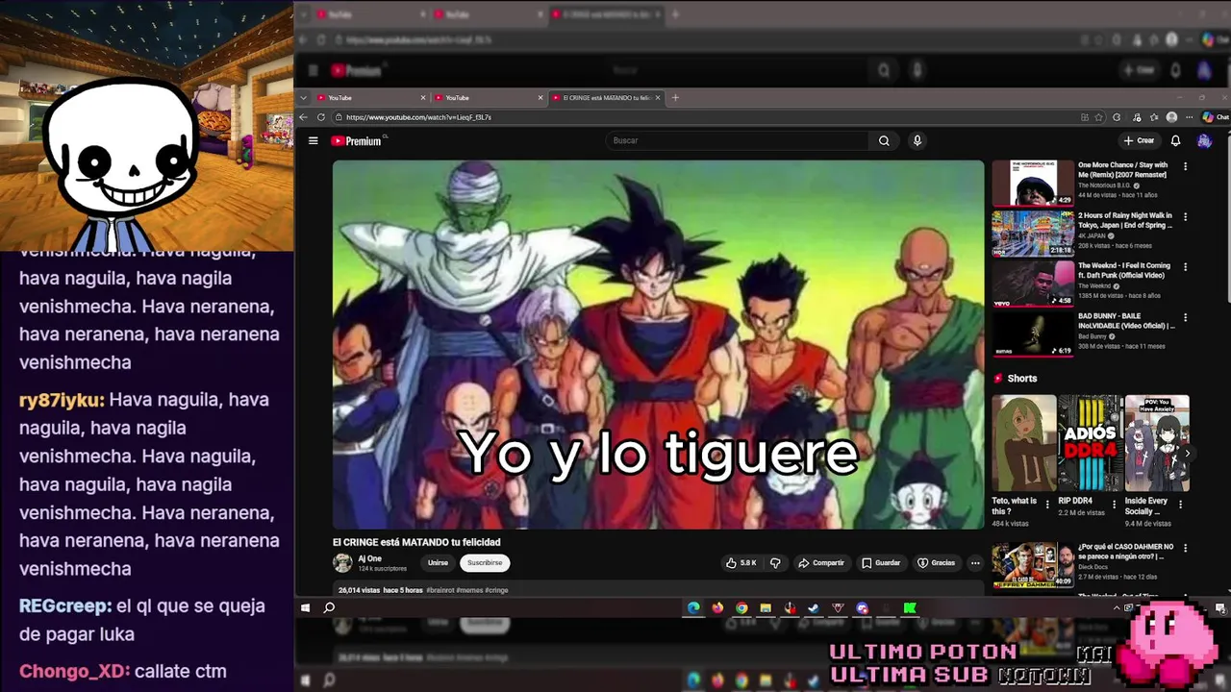
Task: Open the split screen icon in address bar
Action: click(x=1085, y=117)
